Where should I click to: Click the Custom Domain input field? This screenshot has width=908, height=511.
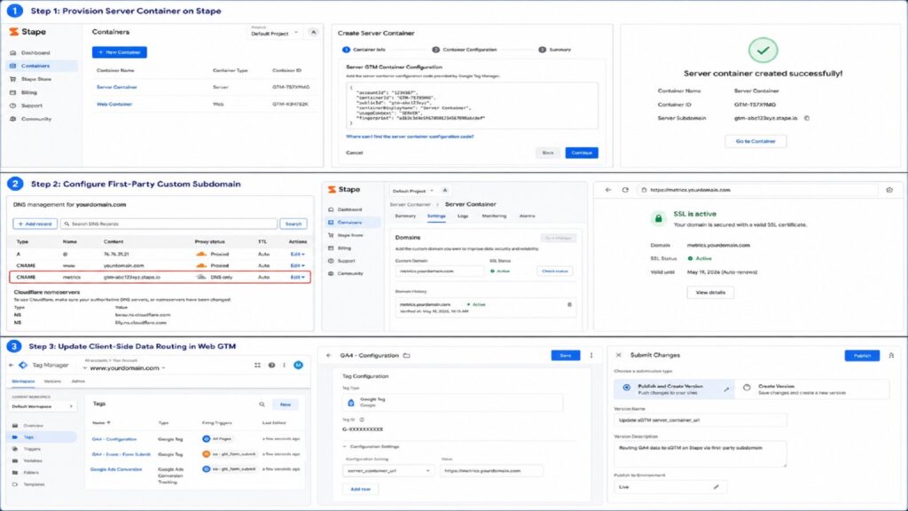pyautogui.click(x=440, y=271)
